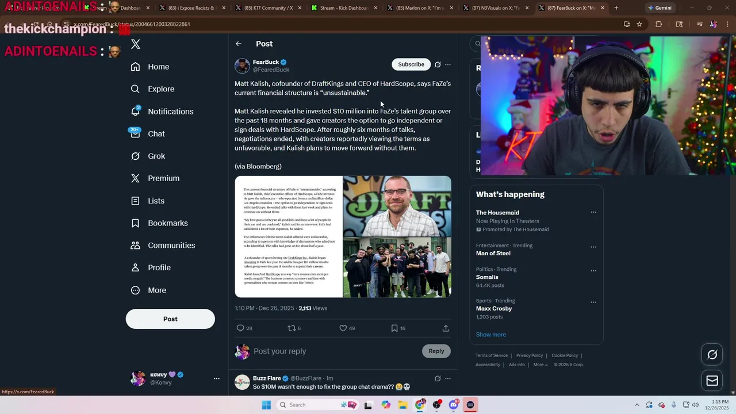The height and width of the screenshot is (414, 736).
Task: Switch to 'KTF Community / X' tab
Action: pos(268,8)
